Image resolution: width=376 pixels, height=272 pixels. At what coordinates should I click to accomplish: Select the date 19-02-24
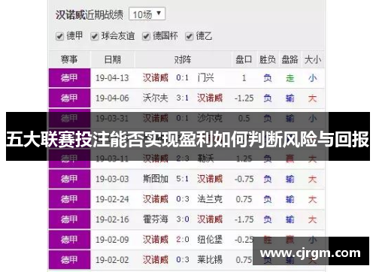pyautogui.click(x=112, y=199)
